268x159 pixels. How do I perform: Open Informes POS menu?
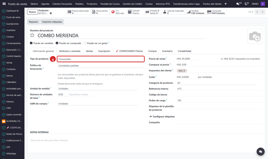163,4
